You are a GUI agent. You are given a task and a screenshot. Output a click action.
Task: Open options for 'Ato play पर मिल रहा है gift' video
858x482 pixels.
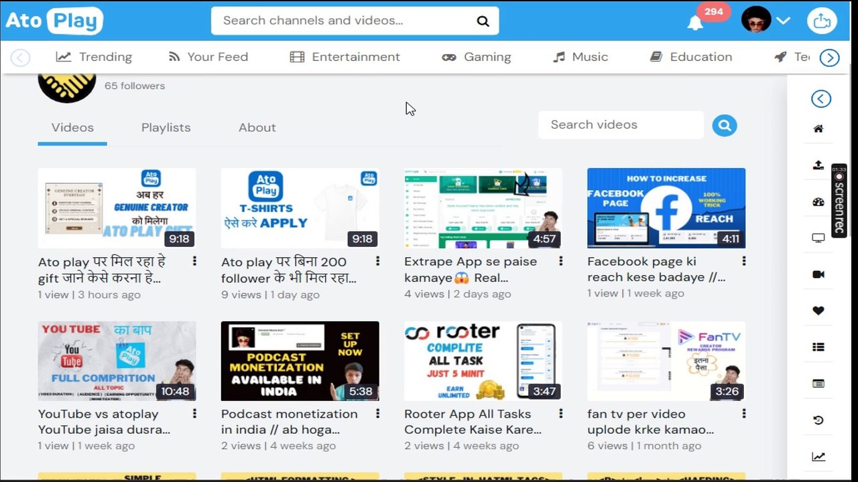pyautogui.click(x=194, y=261)
